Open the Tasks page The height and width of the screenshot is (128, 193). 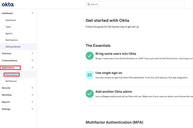8,27
